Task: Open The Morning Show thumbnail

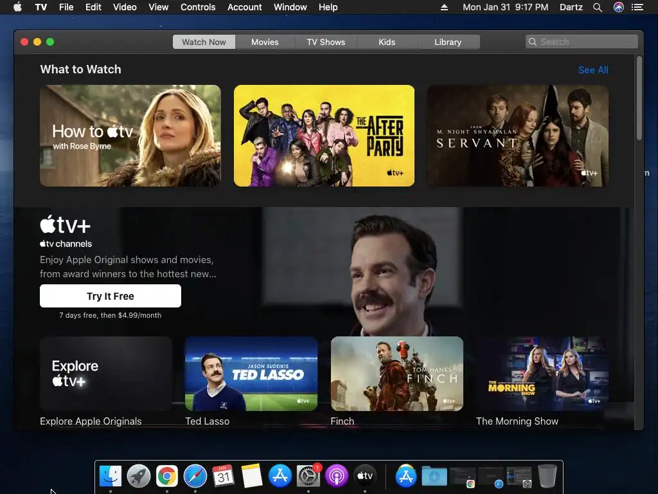Action: [x=542, y=374]
